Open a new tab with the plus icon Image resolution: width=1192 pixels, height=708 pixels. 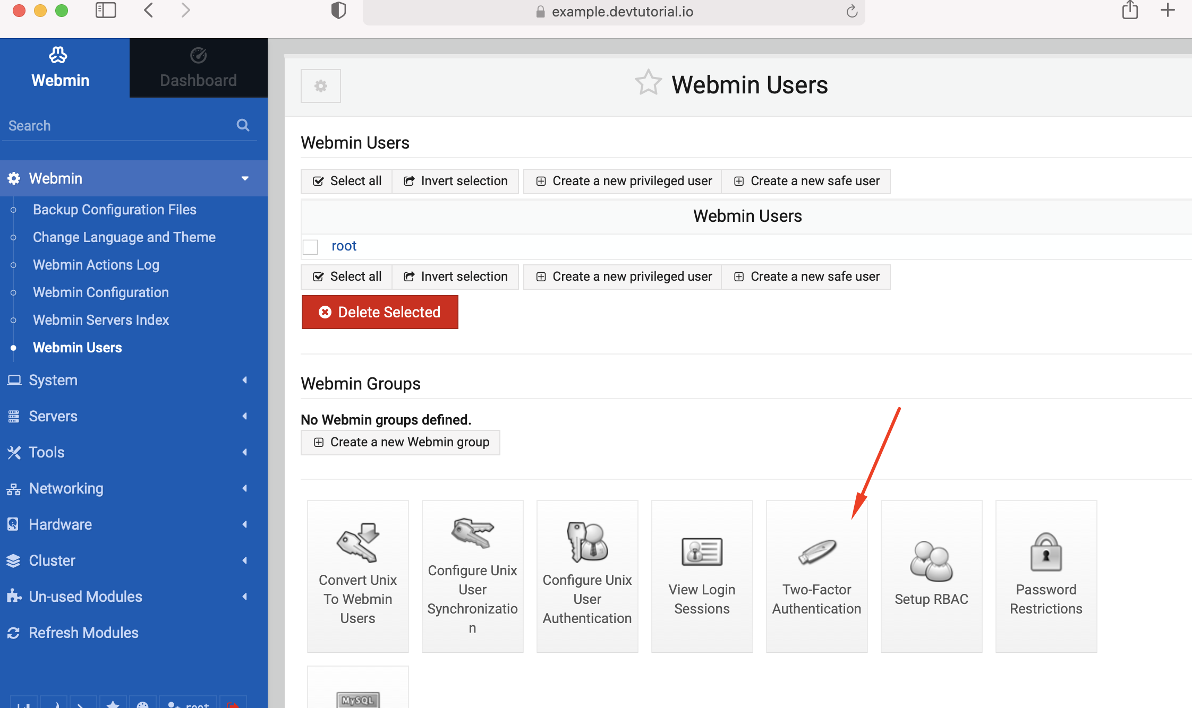coord(1168,10)
